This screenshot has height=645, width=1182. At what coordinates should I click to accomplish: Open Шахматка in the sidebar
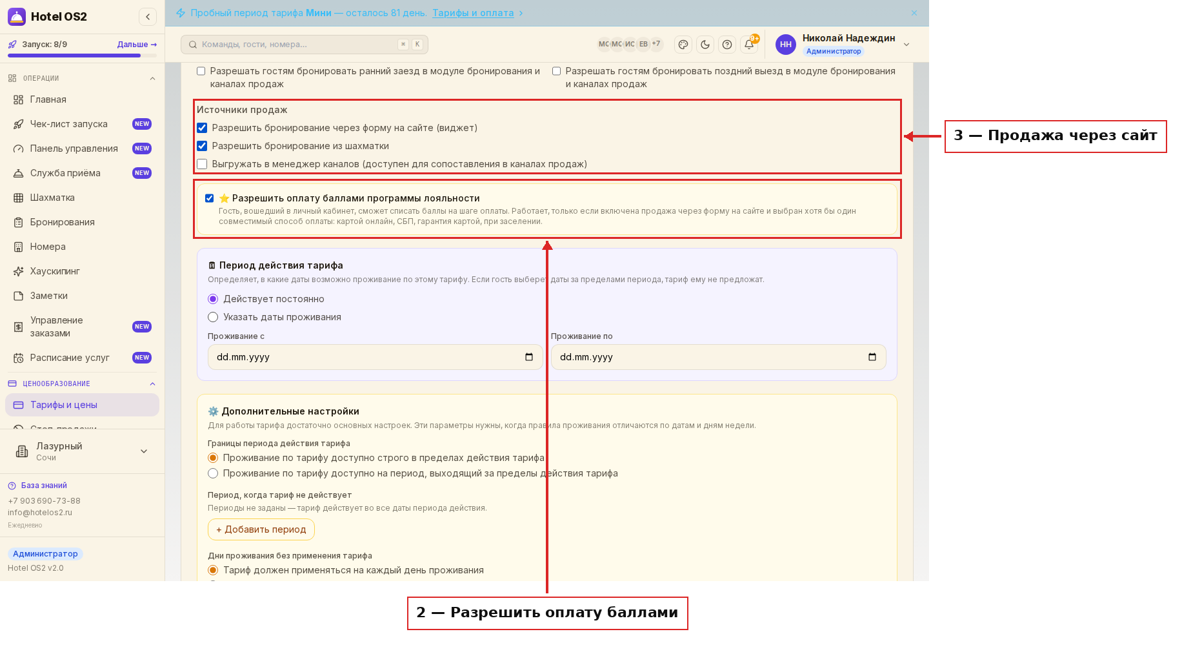pos(82,198)
